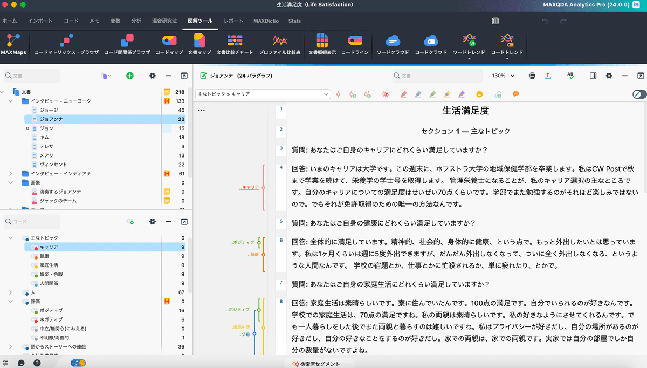Viewport: 647px width, 368px height.
Task: Open help question mark icon
Action: (37, 363)
